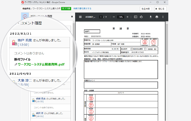Click the user icon beside 柳沢 昇

(34, 115)
